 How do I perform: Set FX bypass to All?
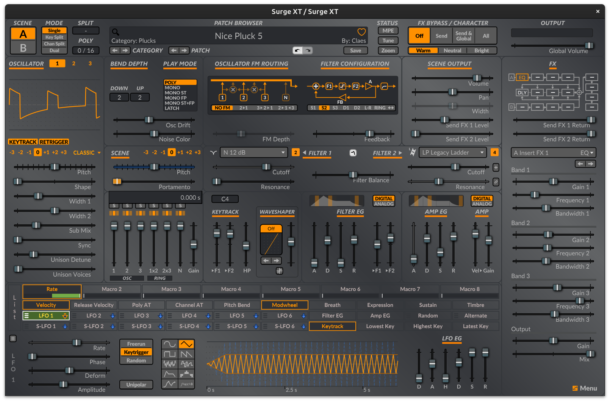pyautogui.click(x=486, y=36)
